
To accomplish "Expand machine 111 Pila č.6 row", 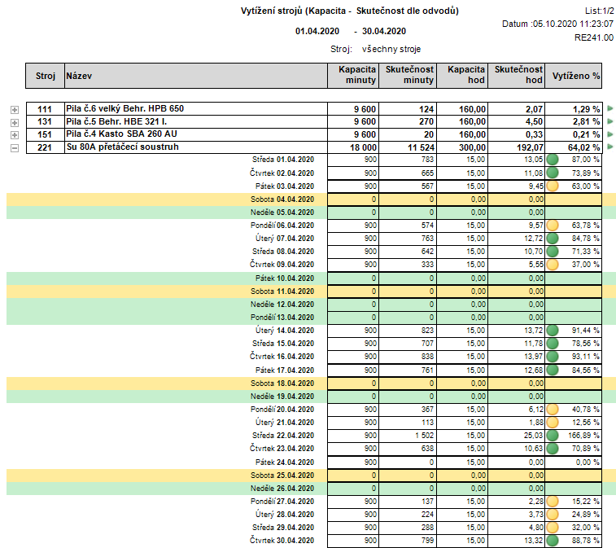I will tap(14, 109).
